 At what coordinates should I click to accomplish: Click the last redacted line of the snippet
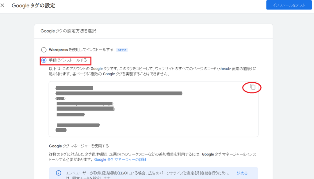61,130
